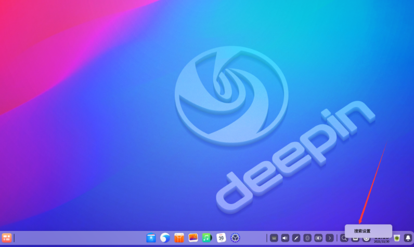Screen dimensions: 414x247
Task: Open the volume speaker tray icon
Action: [285, 238]
